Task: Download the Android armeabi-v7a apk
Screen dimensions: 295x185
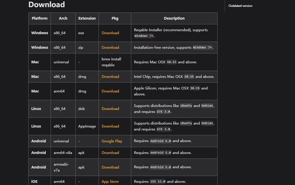Action: tap(110, 167)
